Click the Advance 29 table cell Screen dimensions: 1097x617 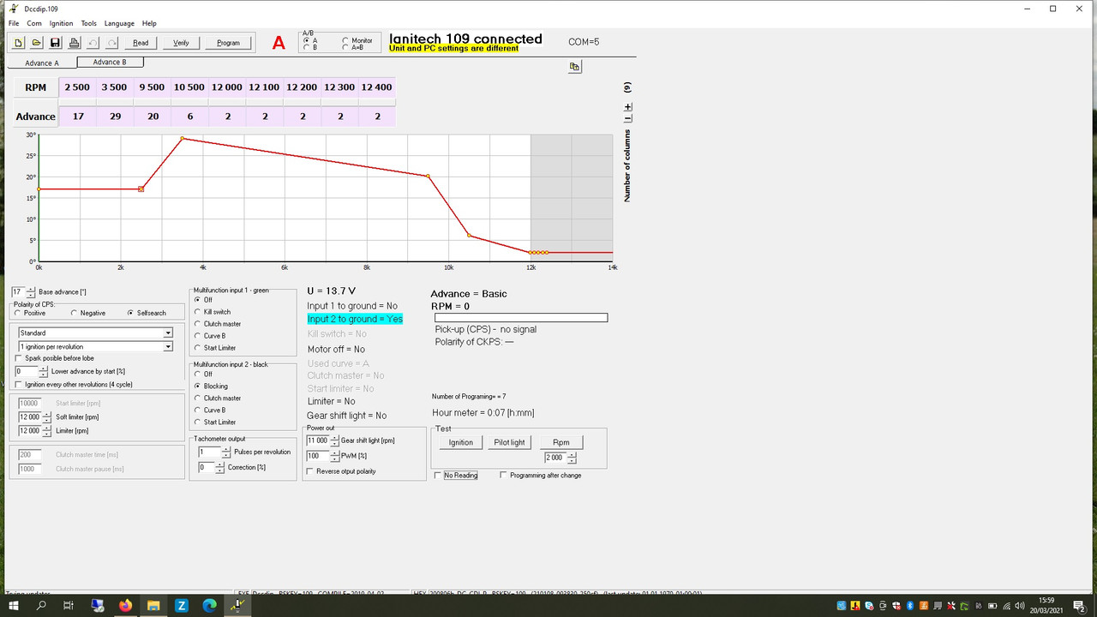click(115, 117)
